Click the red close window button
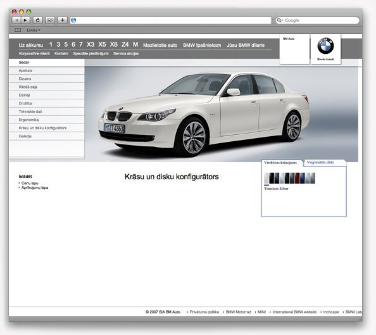 click(x=14, y=11)
